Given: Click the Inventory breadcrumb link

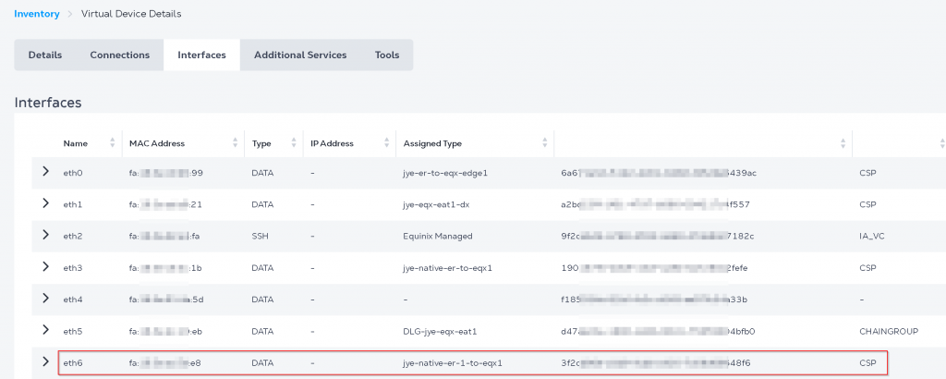Looking at the screenshot, I should (37, 14).
